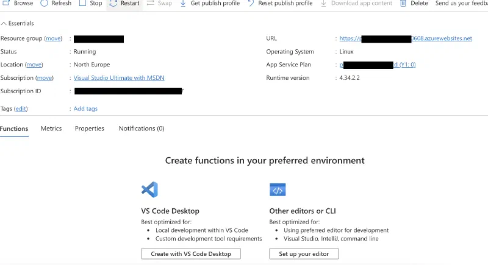Open Visual Studio Ultimate with MSDN subscription
Screen dimensions: 488x265
[119, 78]
